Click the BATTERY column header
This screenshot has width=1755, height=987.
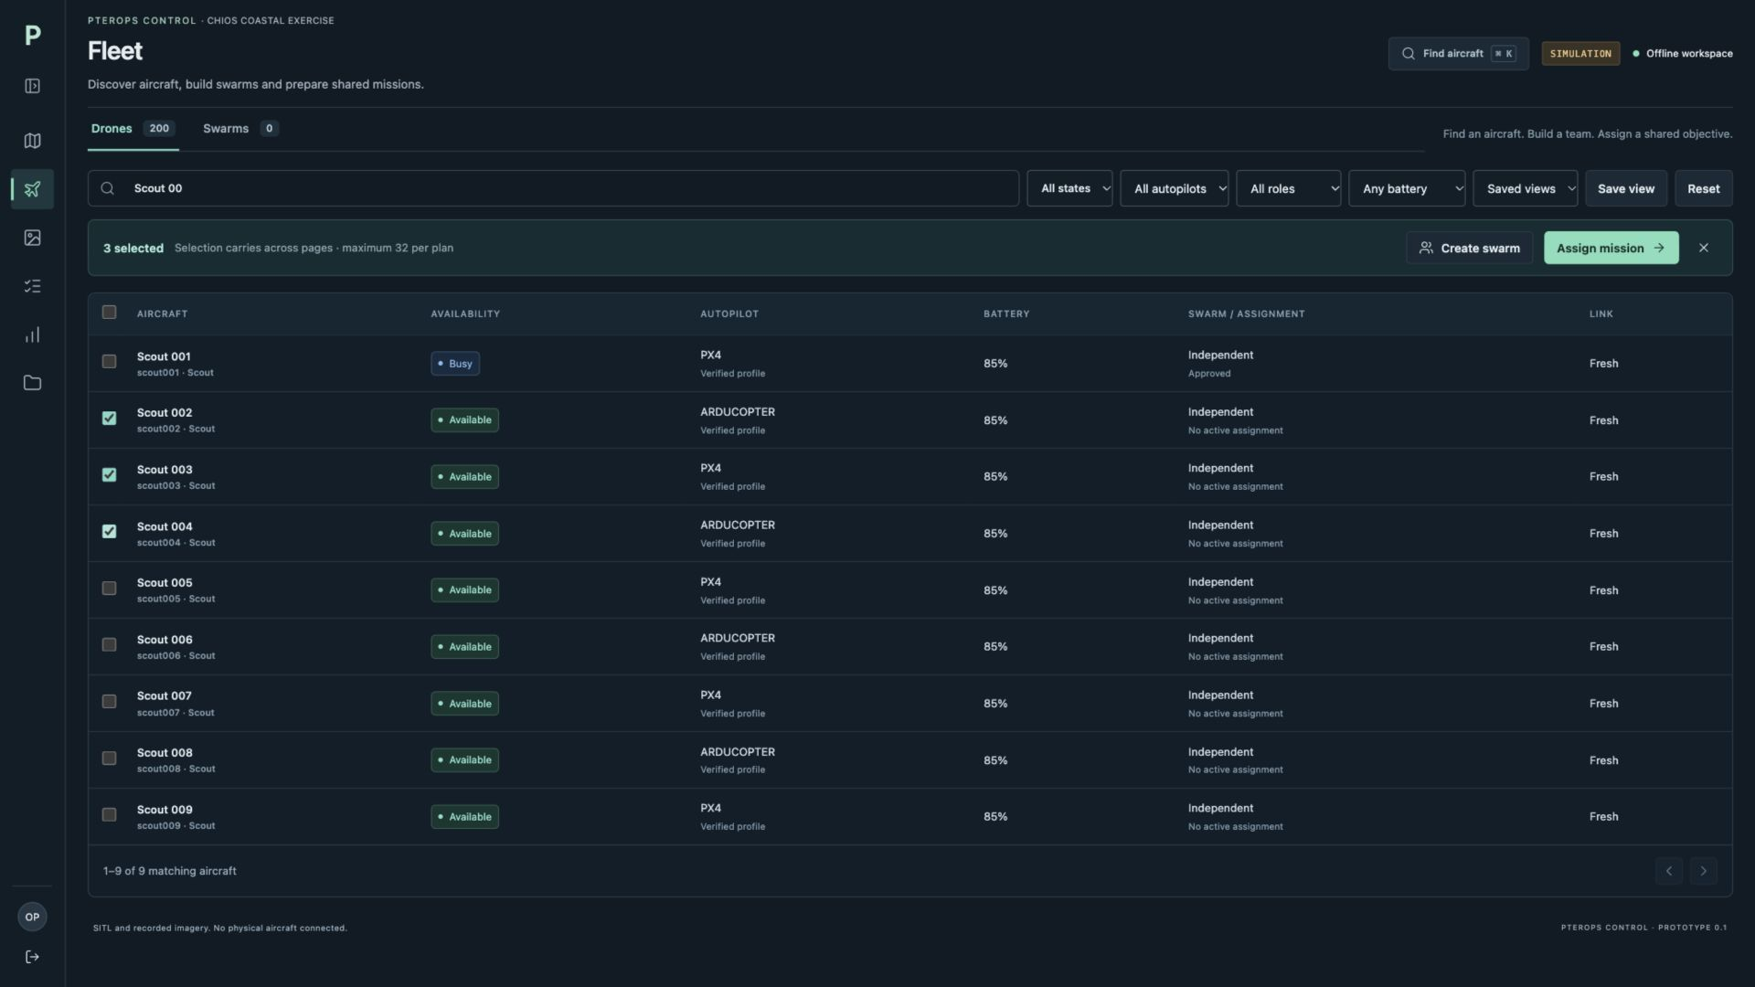(x=1005, y=313)
